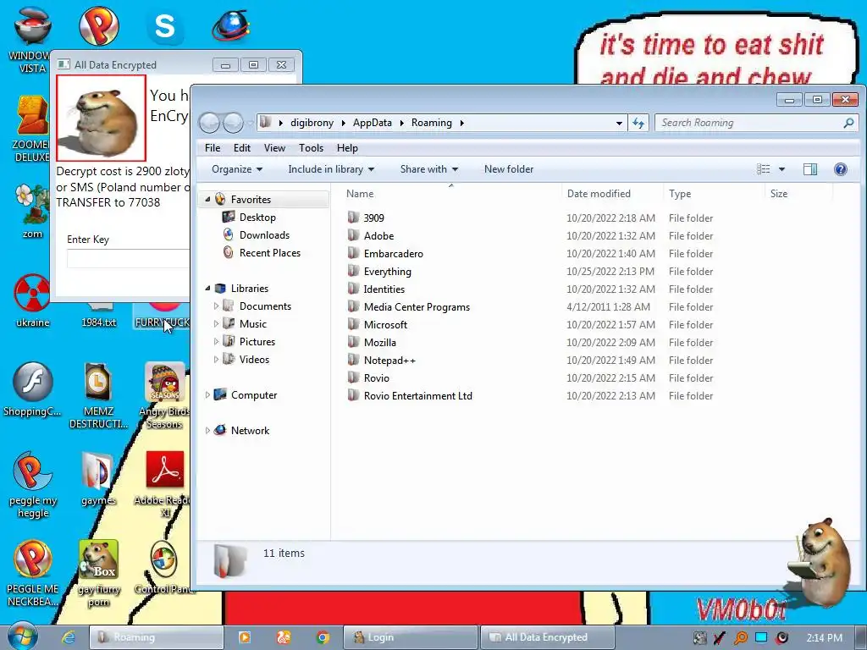Select Downloads under Favorites

tap(264, 235)
